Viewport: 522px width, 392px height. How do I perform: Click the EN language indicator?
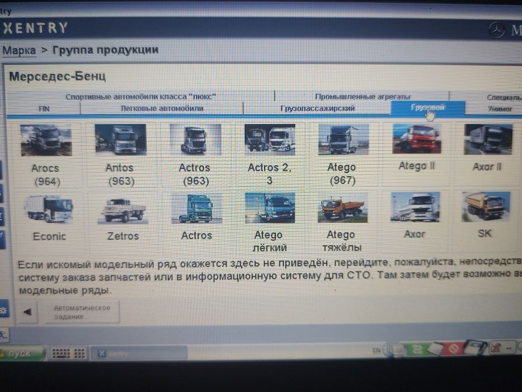376,350
